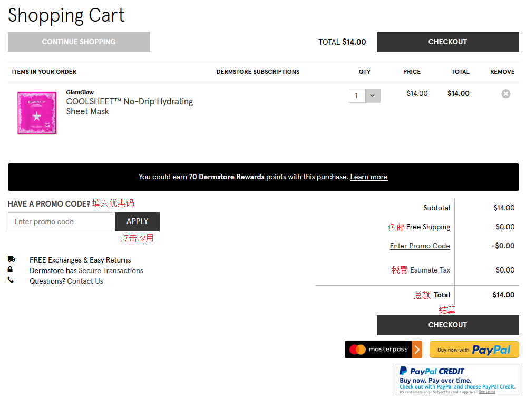The image size is (526, 398).
Task: Click Continue Shopping
Action: coord(79,42)
